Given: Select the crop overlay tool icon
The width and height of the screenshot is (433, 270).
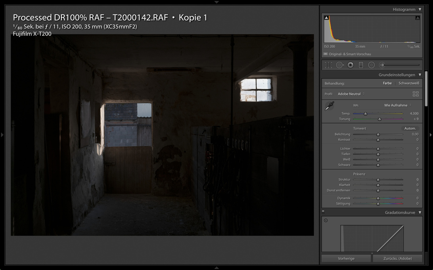Looking at the screenshot, I should click(328, 65).
